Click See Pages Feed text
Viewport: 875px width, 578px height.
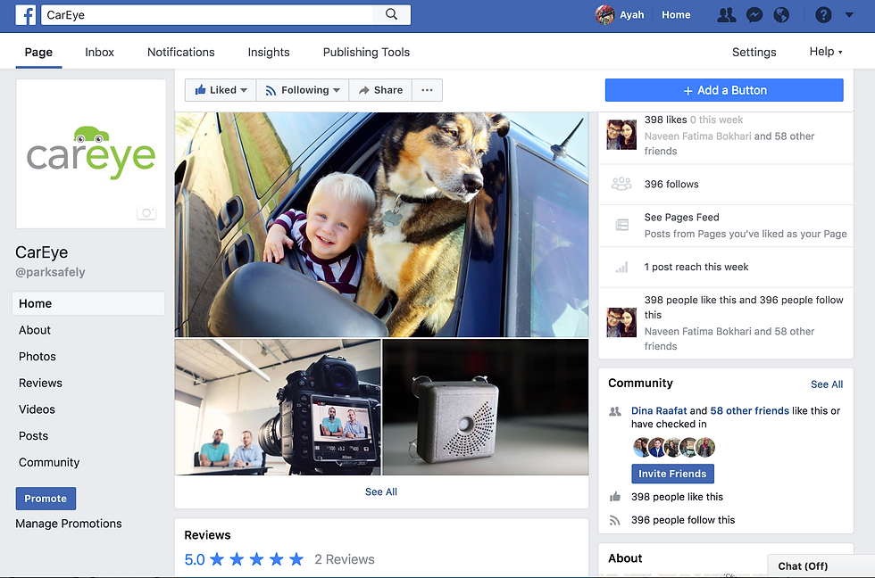tap(681, 218)
